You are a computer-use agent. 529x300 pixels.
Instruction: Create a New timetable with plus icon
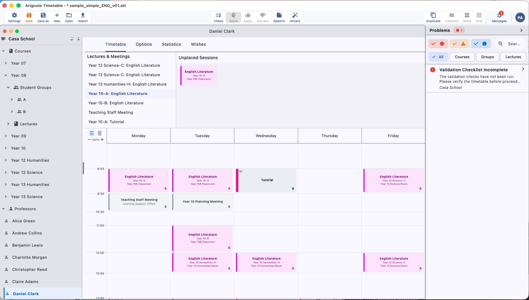point(57,17)
